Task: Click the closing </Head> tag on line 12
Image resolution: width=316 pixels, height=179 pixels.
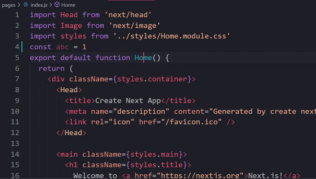Action: coord(71,133)
